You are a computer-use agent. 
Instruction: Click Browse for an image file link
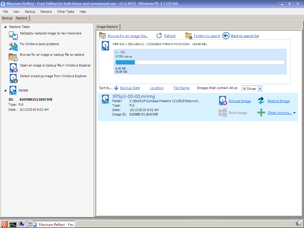click(x=128, y=36)
